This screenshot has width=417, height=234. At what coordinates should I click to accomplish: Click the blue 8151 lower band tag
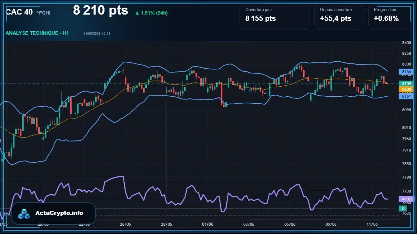coord(406,97)
